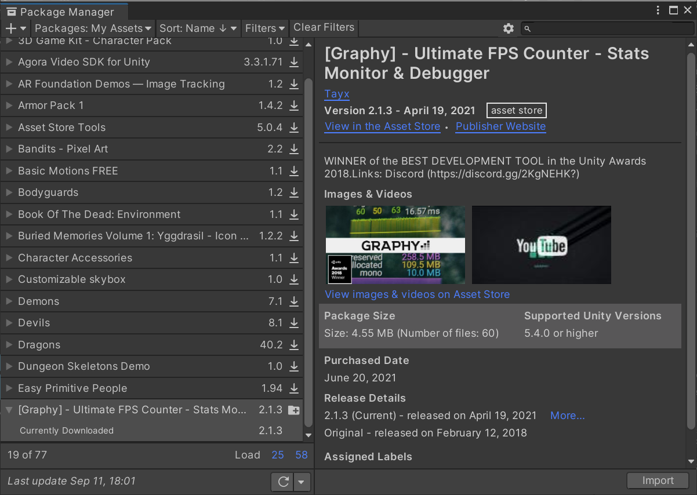Open the Graphy screenshot thumbnail
Screen dimensions: 697x495
point(395,245)
